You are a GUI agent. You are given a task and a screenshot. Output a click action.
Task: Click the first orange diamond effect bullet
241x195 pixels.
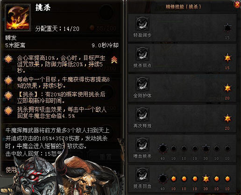pos(8,59)
